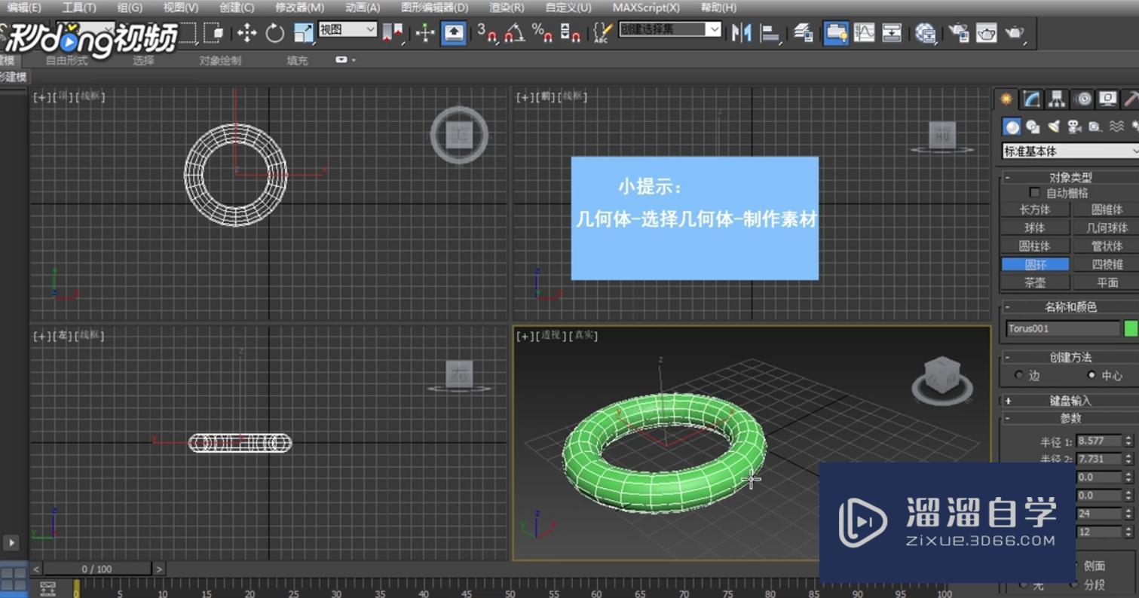This screenshot has height=598, width=1139.
Task: Open the 创建(C) menu
Action: (237, 8)
